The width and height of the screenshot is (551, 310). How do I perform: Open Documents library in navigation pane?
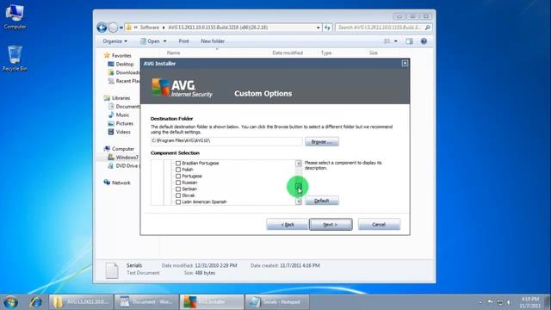point(124,107)
